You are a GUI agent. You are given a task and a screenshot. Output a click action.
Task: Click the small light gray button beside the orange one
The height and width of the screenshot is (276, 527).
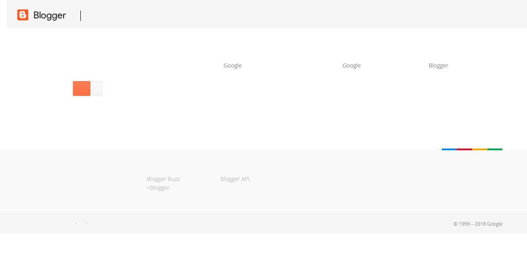(97, 88)
